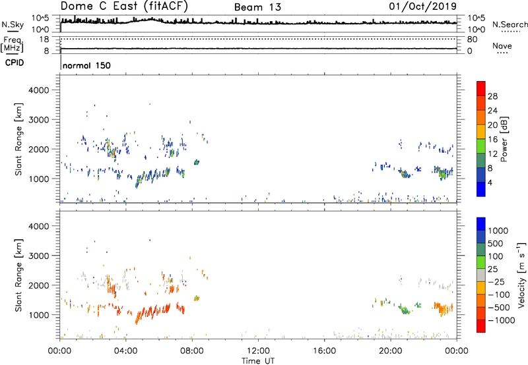Select the bright blue above 1000 velocity segment
This screenshot has width=528, height=365.
481,224
